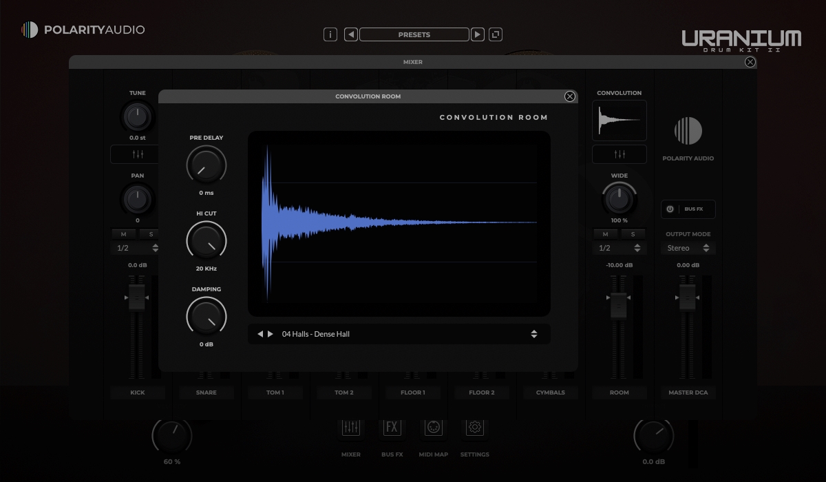Select the FLOOR 1 channel label
The image size is (826, 482).
pyautogui.click(x=413, y=392)
